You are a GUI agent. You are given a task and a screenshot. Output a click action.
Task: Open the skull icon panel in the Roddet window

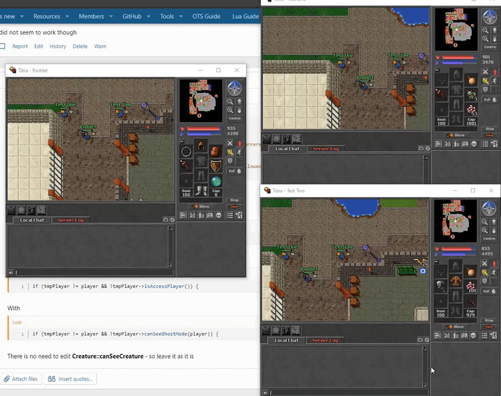click(219, 216)
